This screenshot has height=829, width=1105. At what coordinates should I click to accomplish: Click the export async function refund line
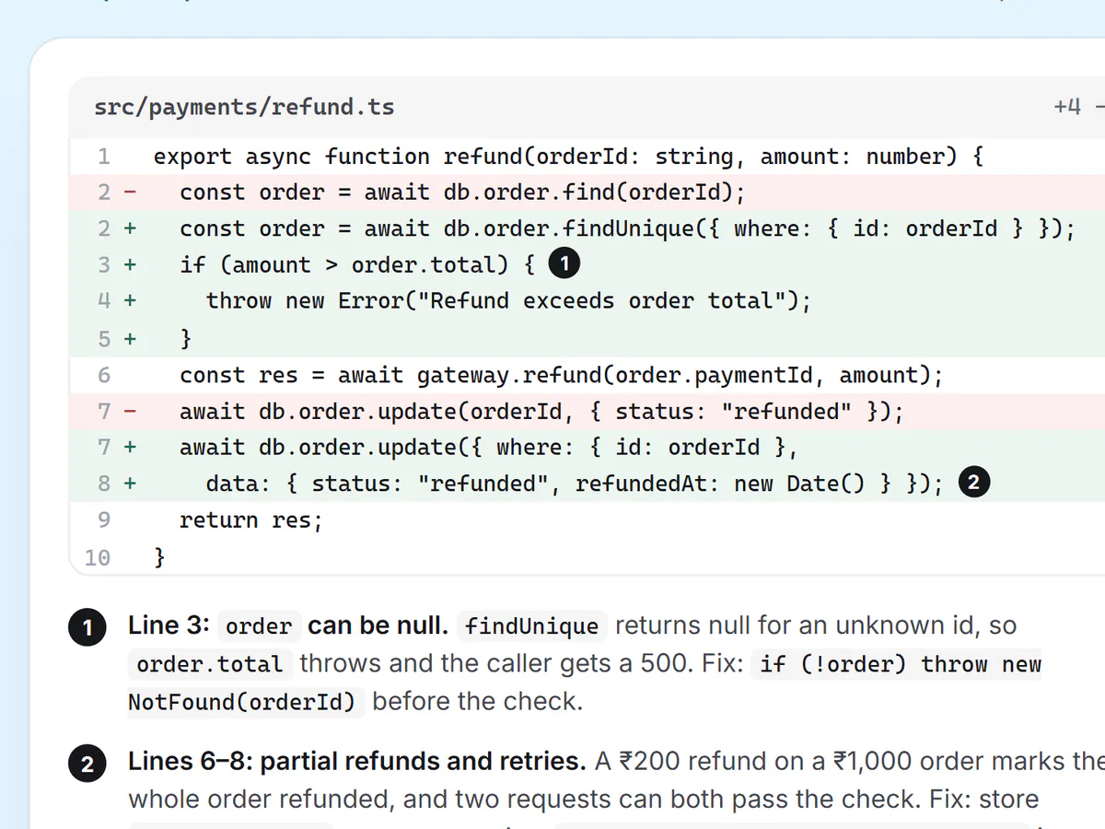click(x=568, y=157)
